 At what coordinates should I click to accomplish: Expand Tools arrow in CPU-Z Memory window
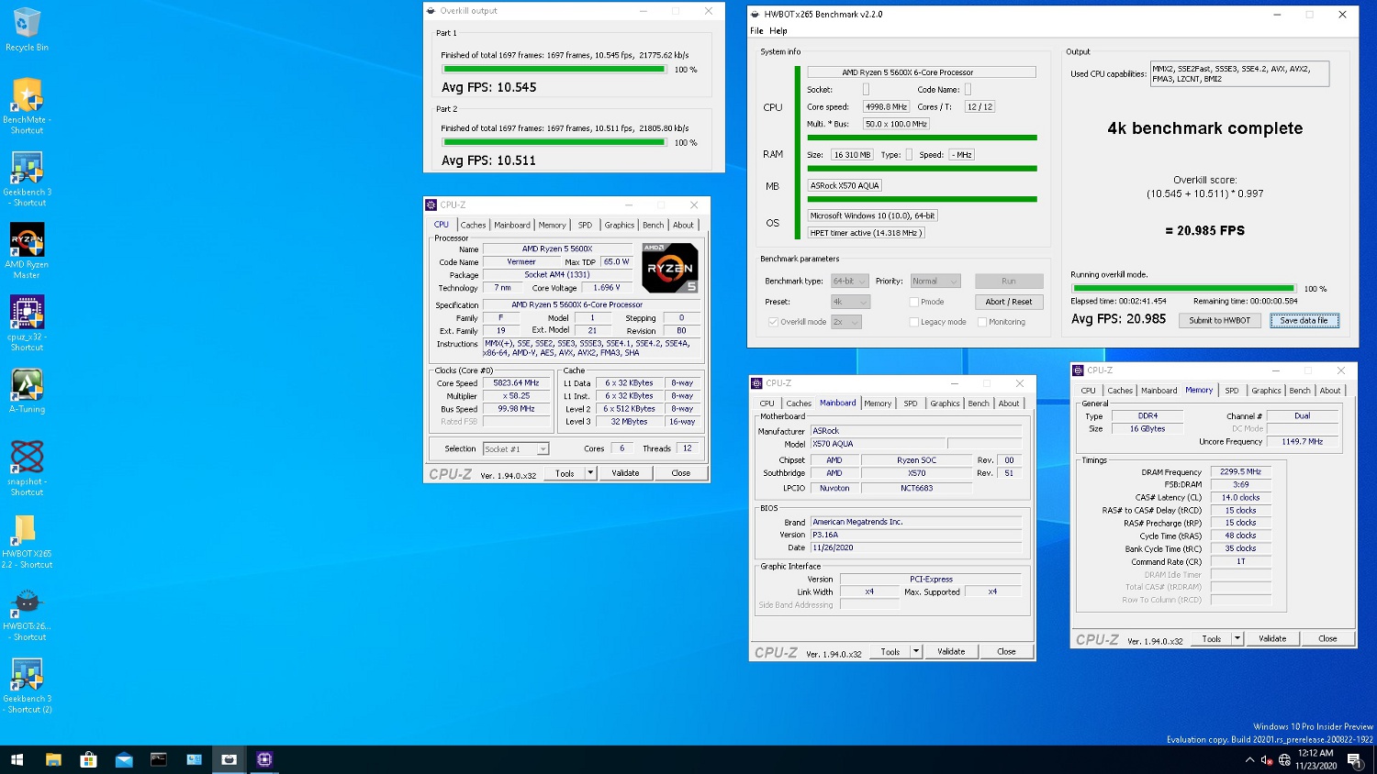pos(1237,639)
